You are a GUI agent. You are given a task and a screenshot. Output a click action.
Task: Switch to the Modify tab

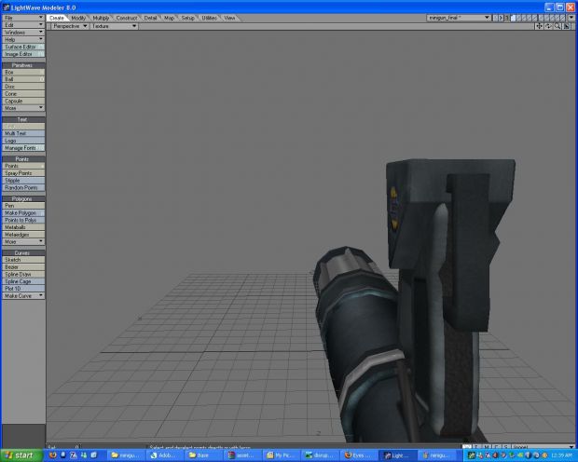coord(78,18)
